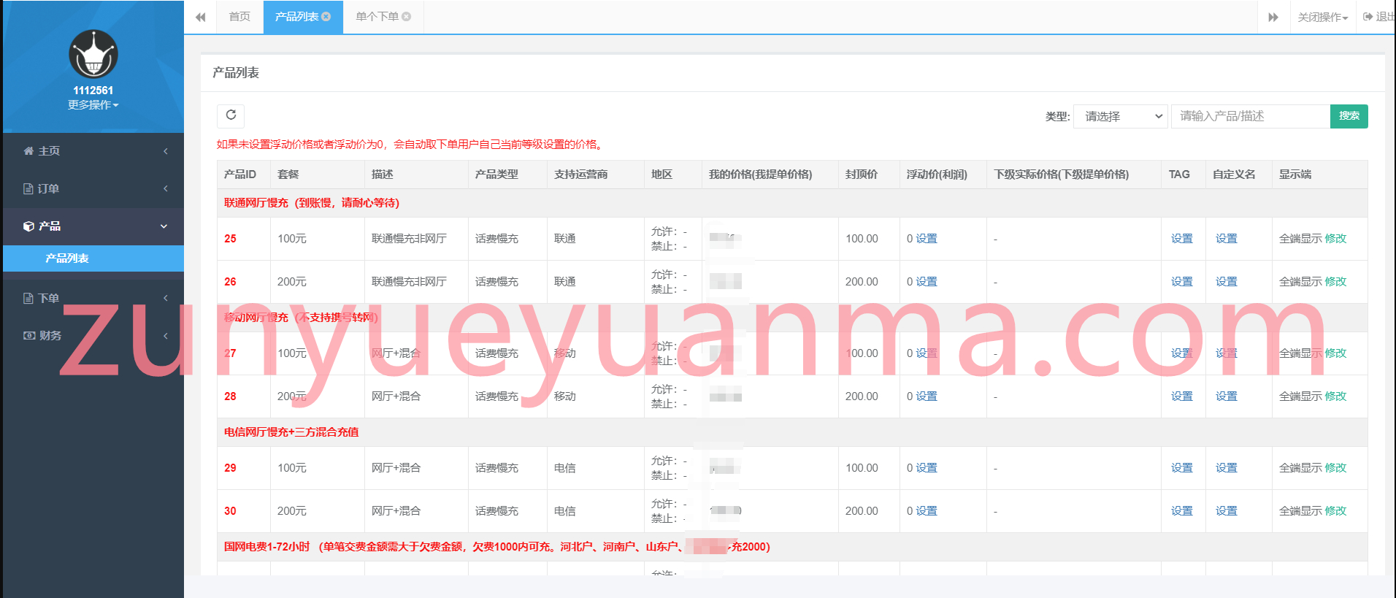Click the 国网电费1-72小时 group header row
Image resolution: width=1396 pixels, height=598 pixels.
[792, 547]
